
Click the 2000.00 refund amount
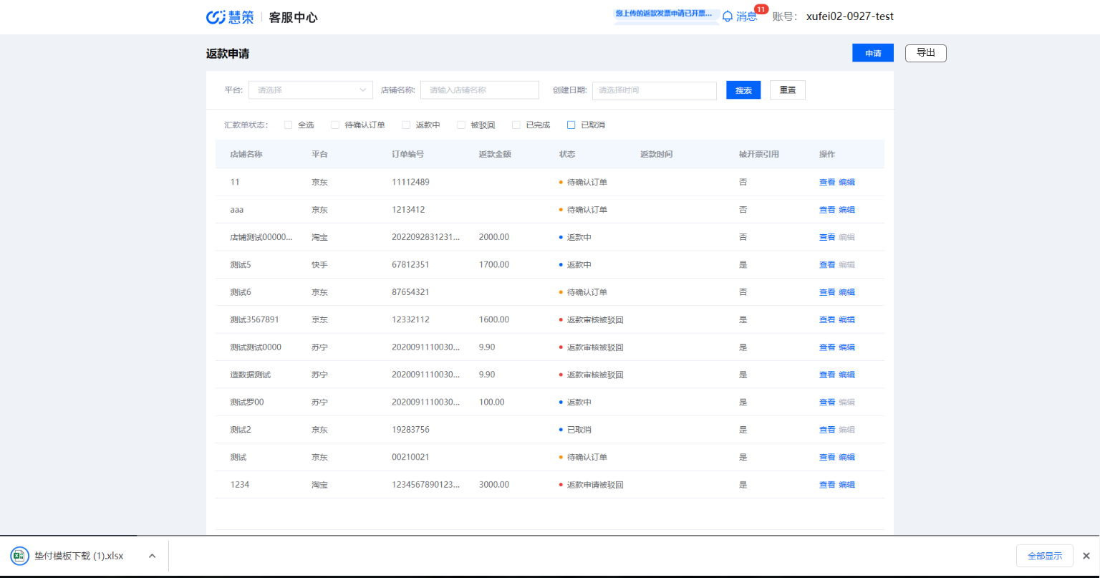494,237
